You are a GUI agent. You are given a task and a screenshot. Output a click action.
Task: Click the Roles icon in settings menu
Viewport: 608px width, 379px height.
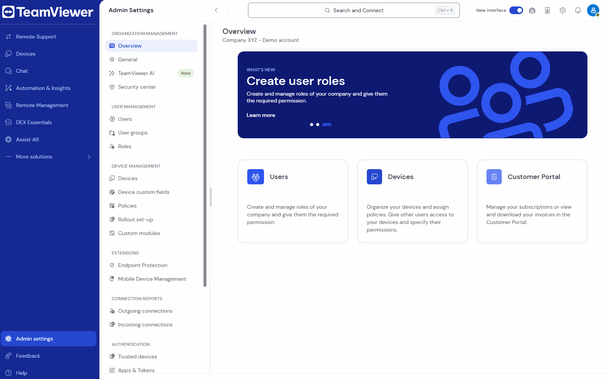coord(112,146)
